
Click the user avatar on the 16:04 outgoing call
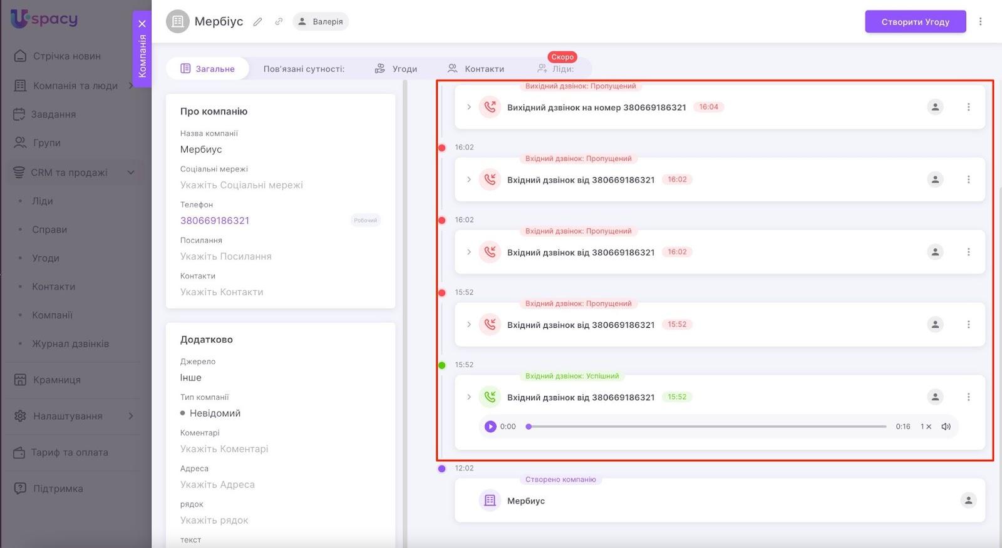[x=935, y=107]
